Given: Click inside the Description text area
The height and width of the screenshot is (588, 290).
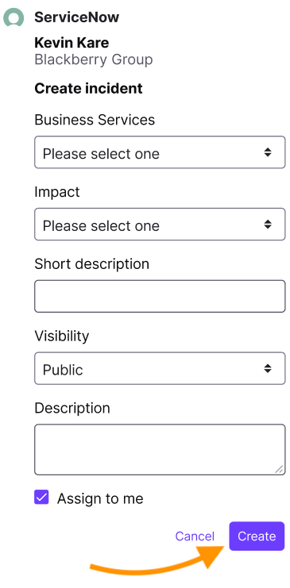Looking at the screenshot, I should [x=160, y=450].
